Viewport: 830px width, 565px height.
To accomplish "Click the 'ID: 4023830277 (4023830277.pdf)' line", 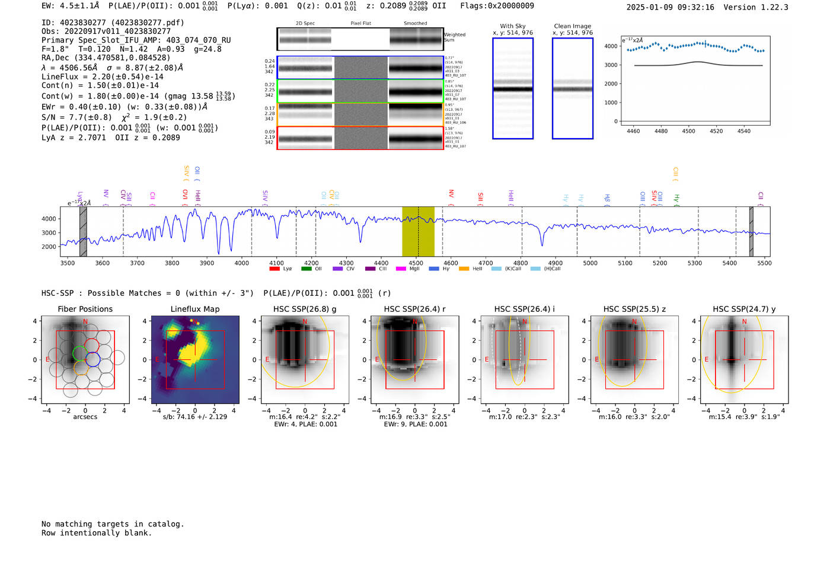I will click(113, 23).
